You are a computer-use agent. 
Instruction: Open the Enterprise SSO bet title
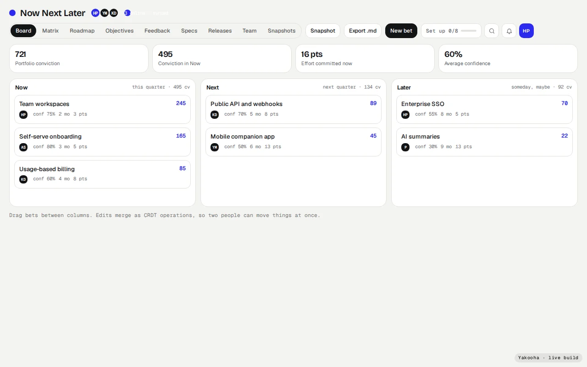(423, 104)
